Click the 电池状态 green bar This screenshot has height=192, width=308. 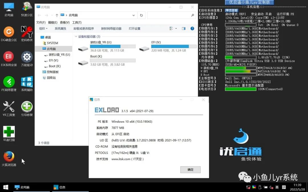(241, 89)
